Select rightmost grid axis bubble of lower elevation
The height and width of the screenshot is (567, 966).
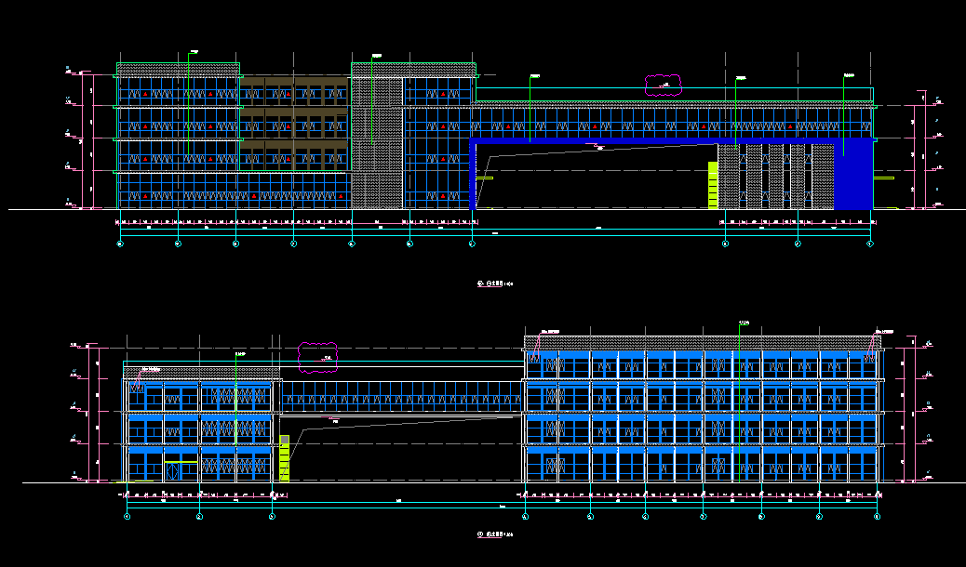[877, 516]
